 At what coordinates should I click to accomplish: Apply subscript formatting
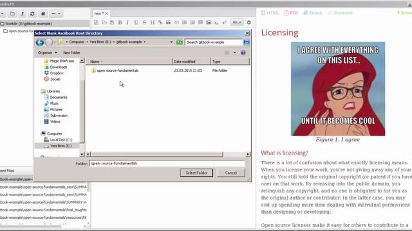click(216, 22)
